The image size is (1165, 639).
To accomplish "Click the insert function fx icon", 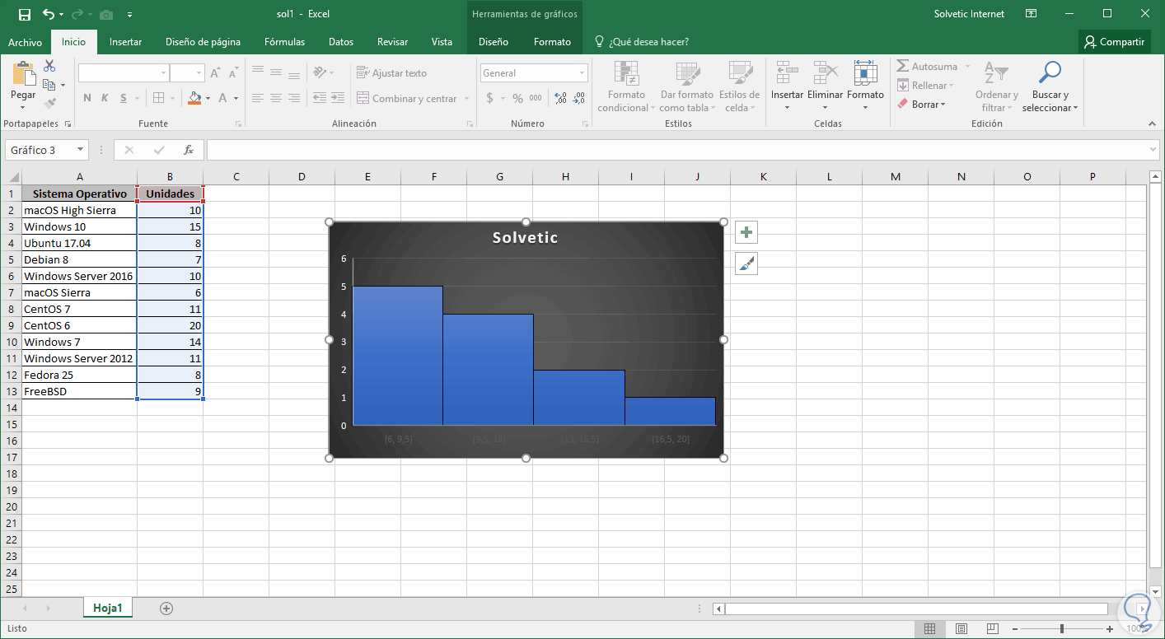I will (x=189, y=150).
